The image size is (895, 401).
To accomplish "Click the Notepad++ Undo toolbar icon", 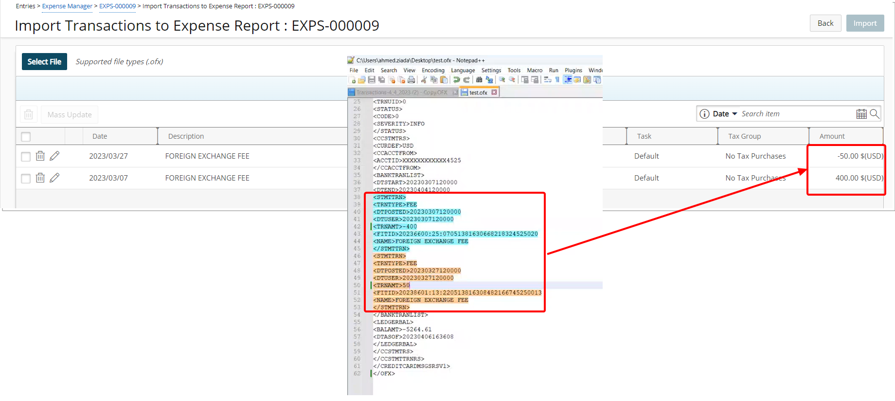I will pyautogui.click(x=456, y=80).
